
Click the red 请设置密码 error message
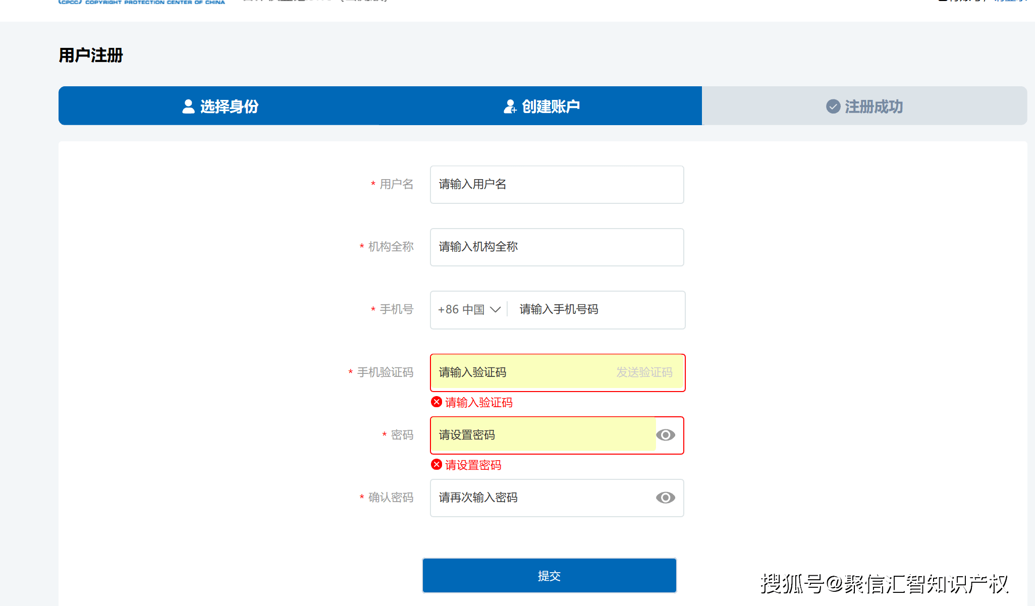pos(473,465)
